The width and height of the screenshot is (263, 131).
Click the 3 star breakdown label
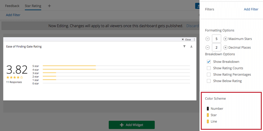[x=36, y=73]
